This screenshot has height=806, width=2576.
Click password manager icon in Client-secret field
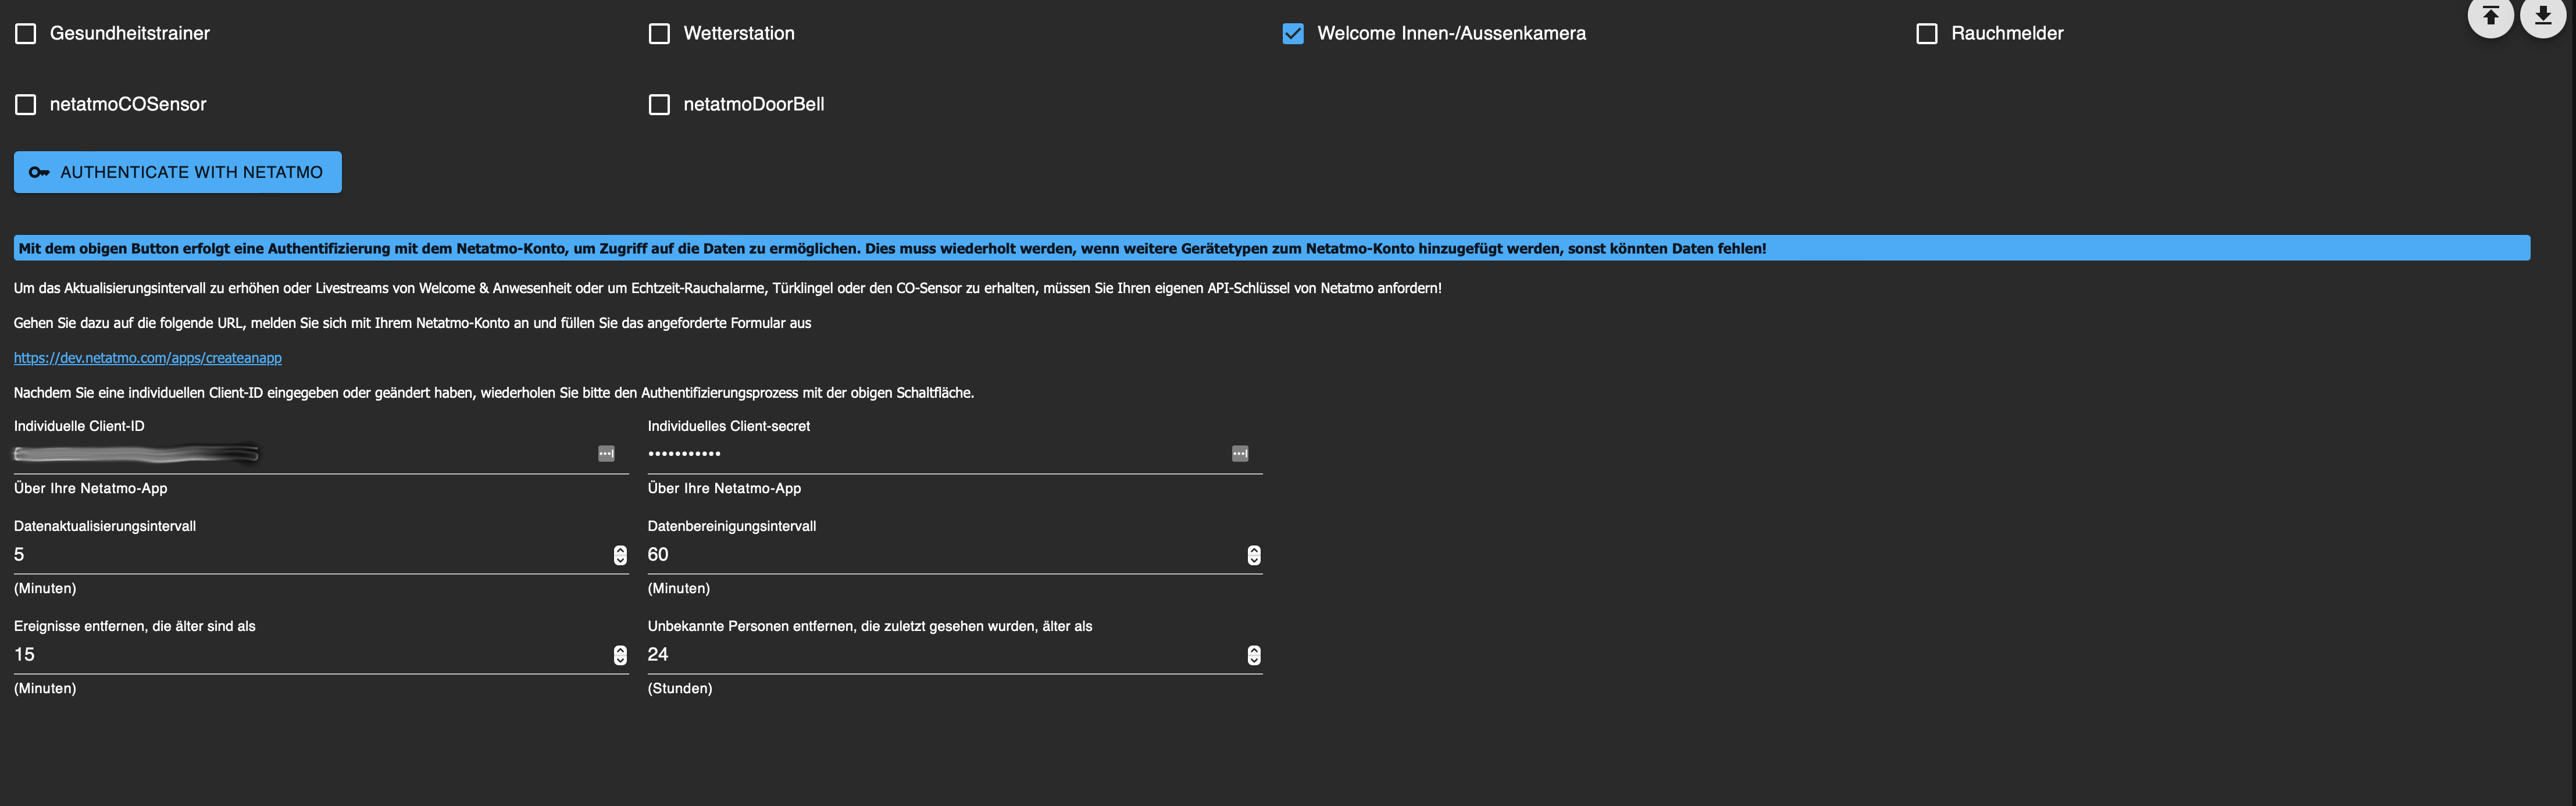coord(1240,454)
